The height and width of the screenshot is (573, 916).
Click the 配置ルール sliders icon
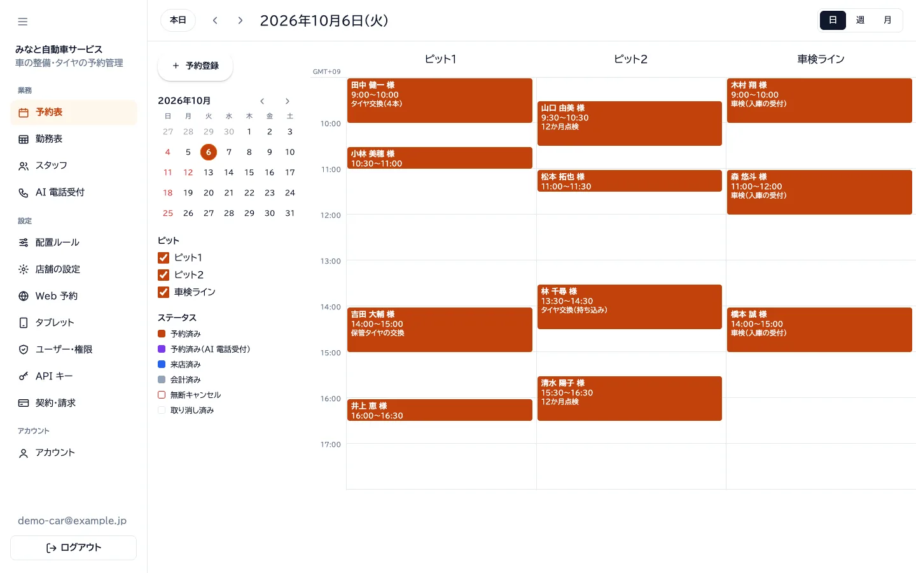point(24,243)
